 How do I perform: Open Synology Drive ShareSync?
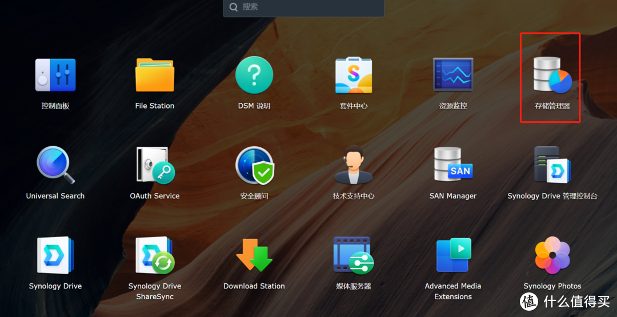click(x=155, y=255)
